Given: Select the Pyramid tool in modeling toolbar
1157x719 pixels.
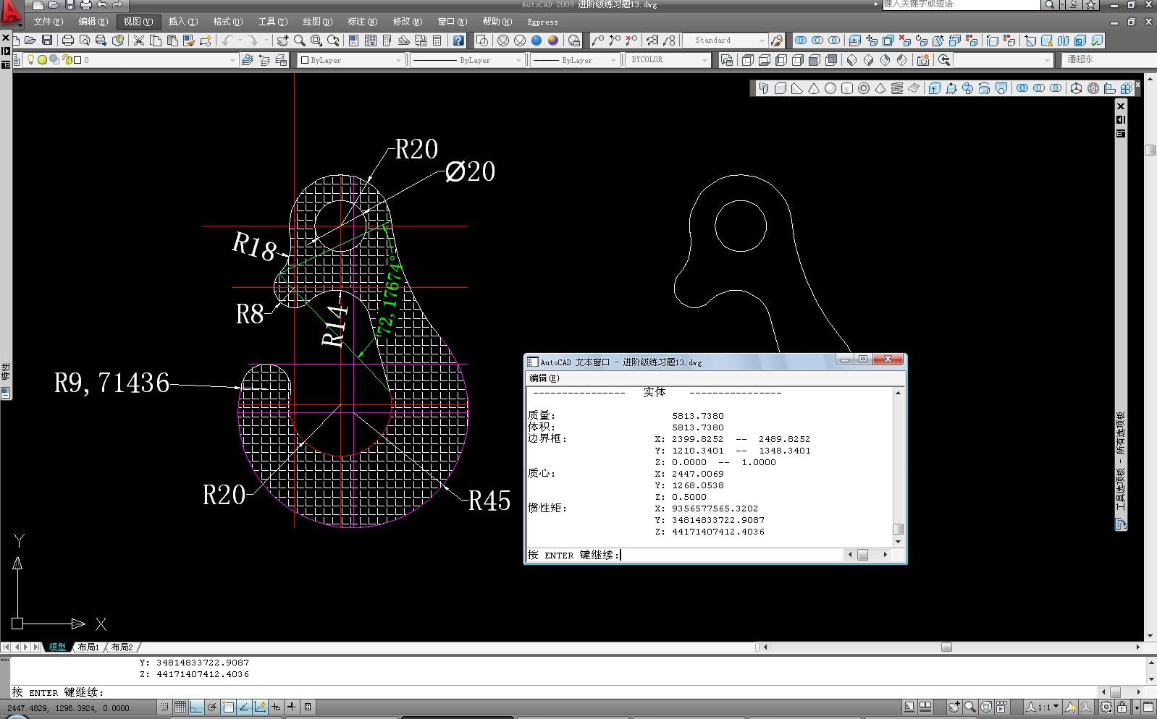Looking at the screenshot, I should pos(880,88).
